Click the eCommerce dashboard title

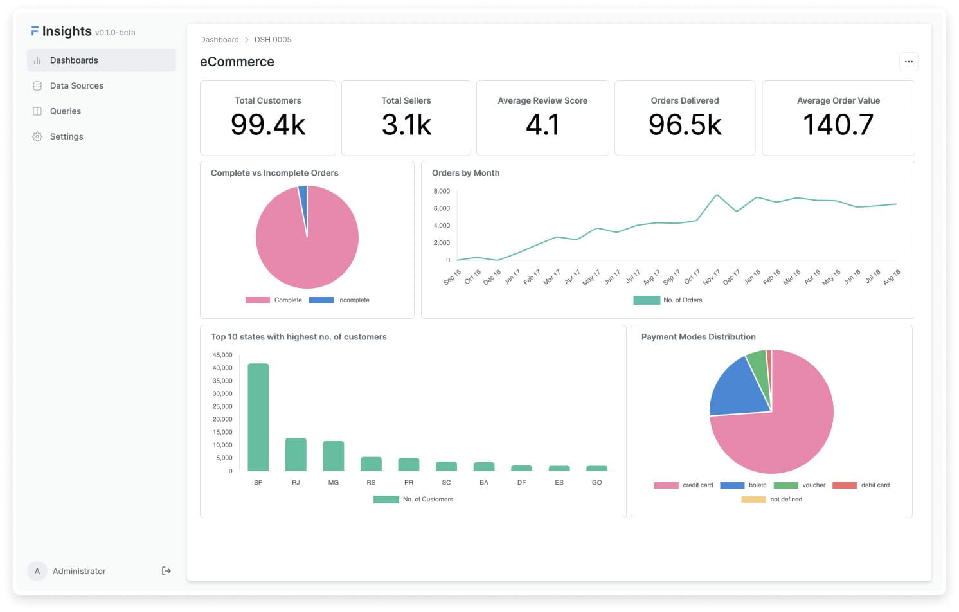237,62
